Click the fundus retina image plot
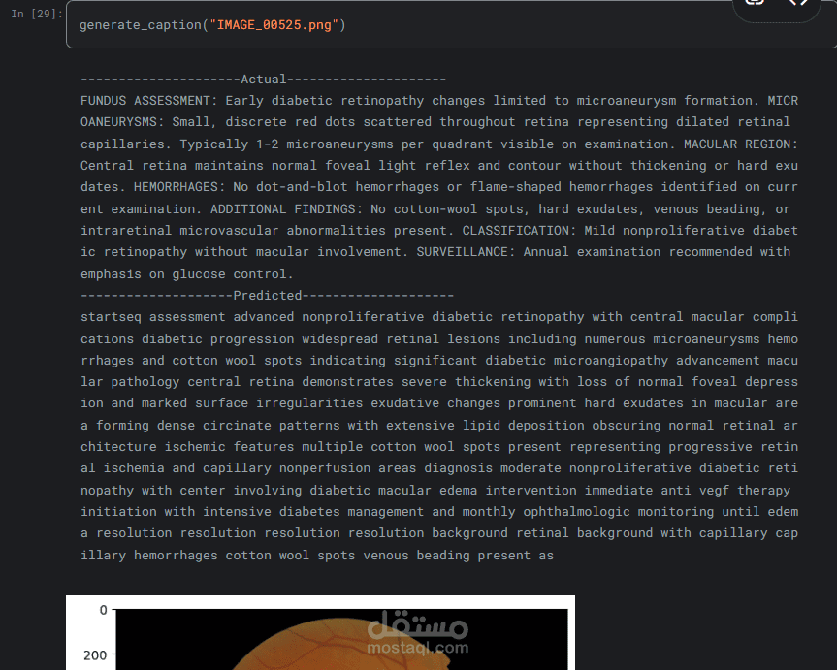 click(341, 640)
